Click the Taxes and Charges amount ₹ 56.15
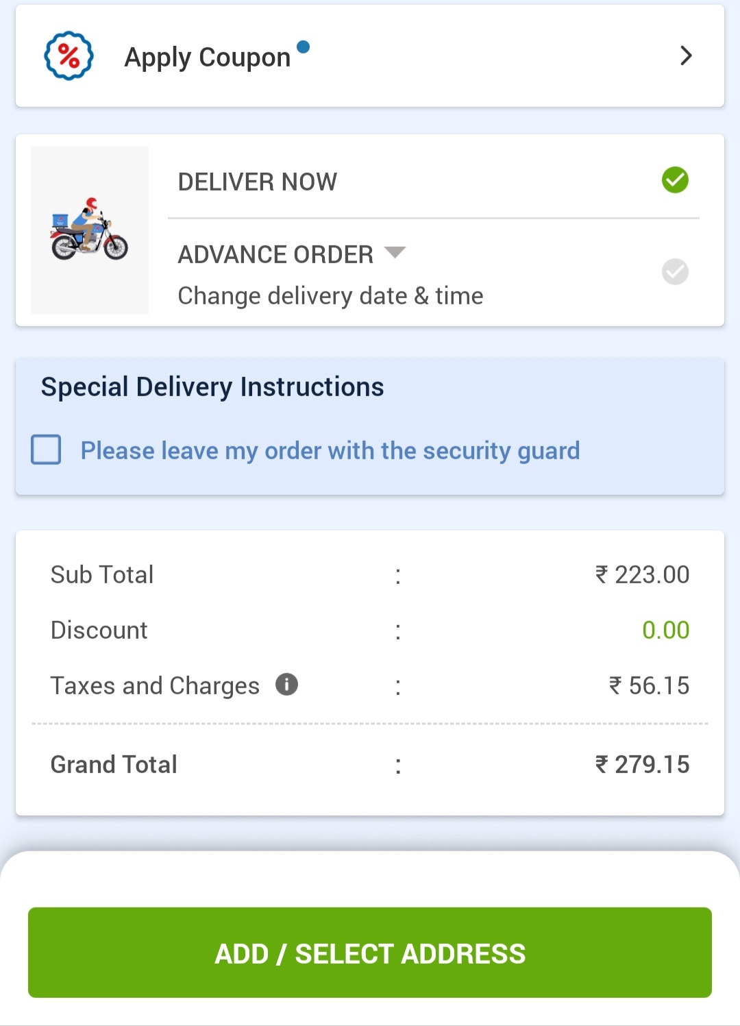This screenshot has height=1026, width=740. pyautogui.click(x=649, y=686)
